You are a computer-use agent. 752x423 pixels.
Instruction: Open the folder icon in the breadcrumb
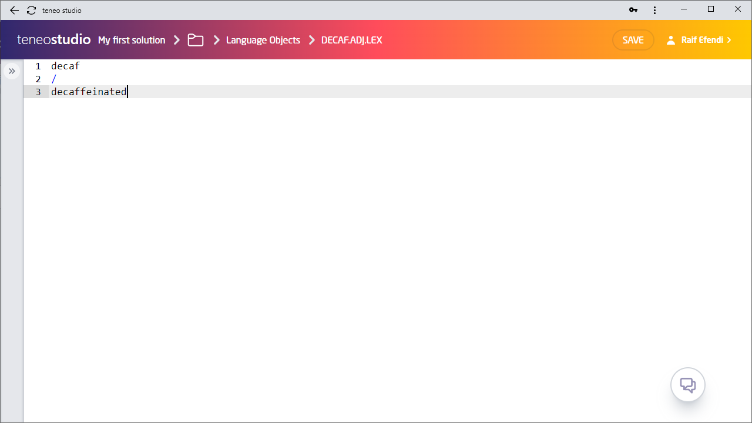point(196,40)
